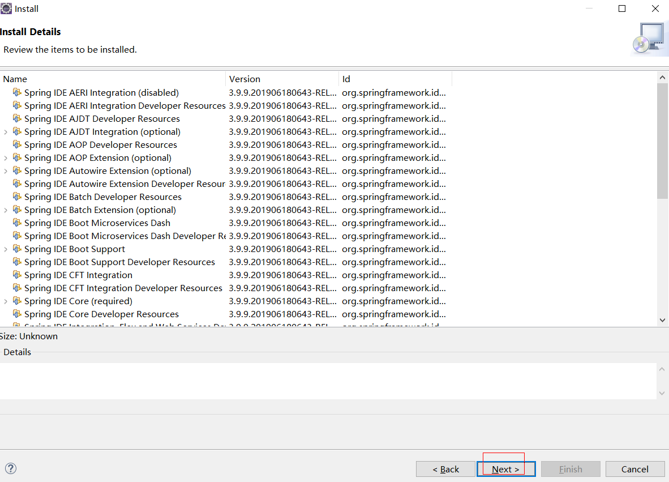Click the item list vertical scrollbar thumb
669x482 pixels.
coord(662,141)
